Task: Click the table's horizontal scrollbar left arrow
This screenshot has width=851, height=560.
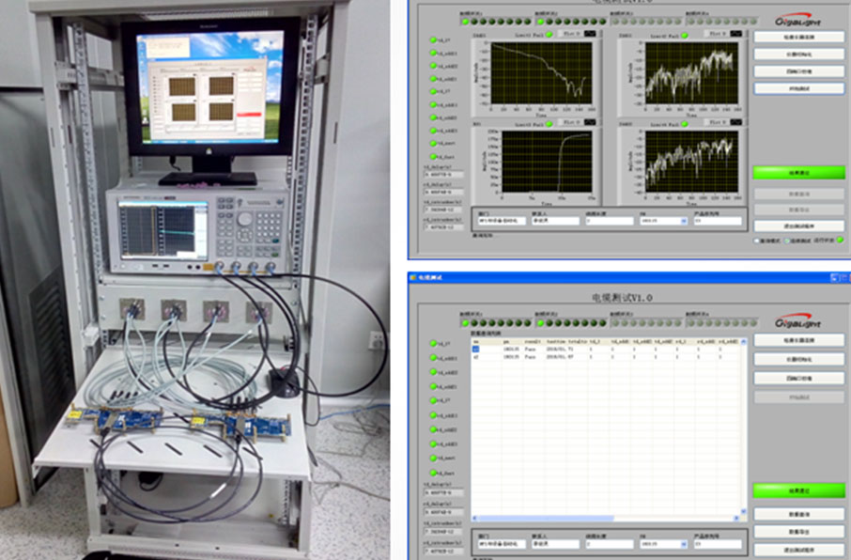Action: [x=475, y=518]
